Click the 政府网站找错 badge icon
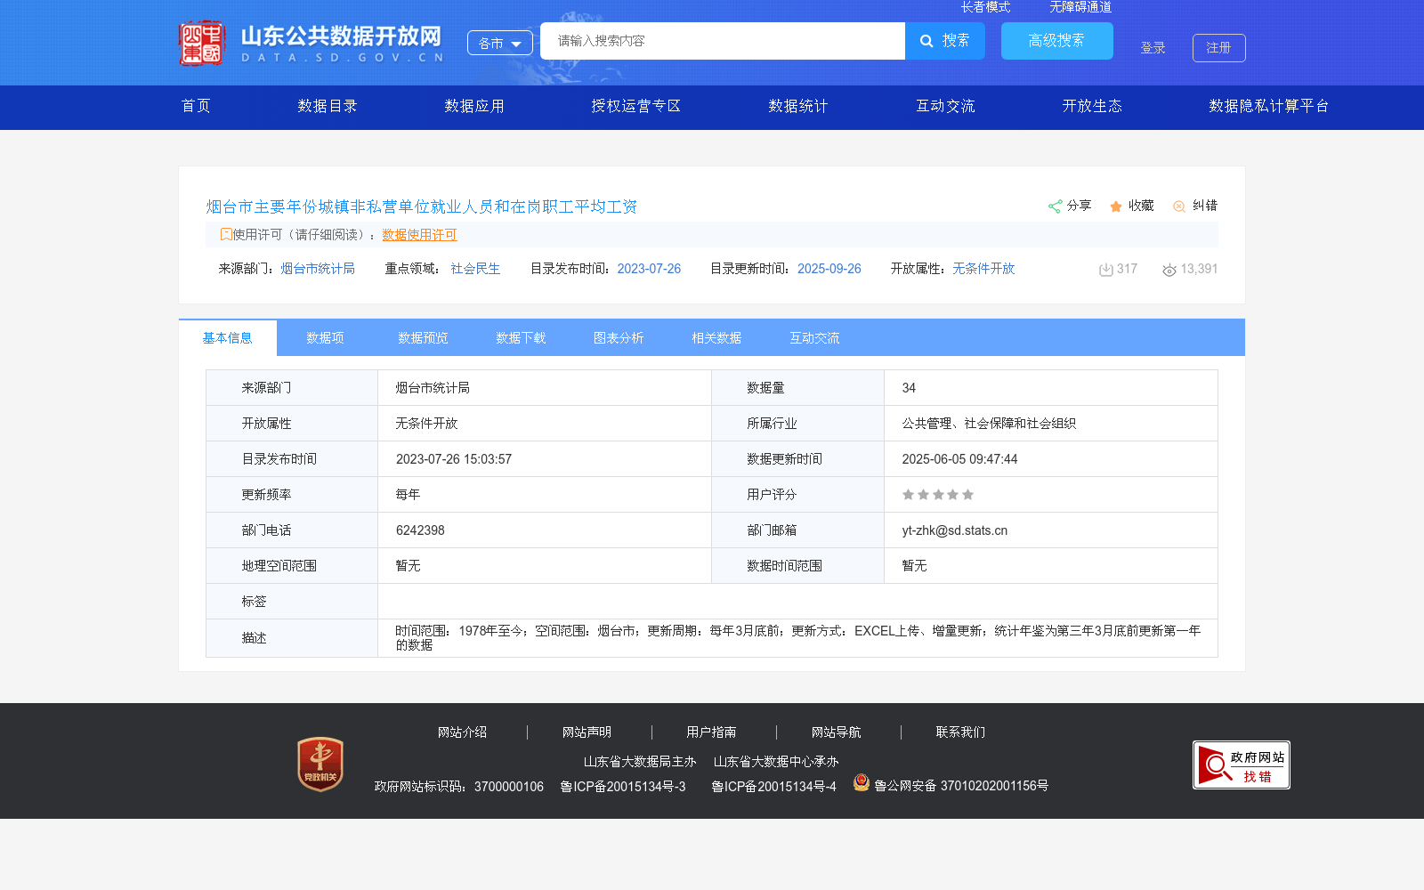Screen dimensions: 1424x890 (1240, 765)
